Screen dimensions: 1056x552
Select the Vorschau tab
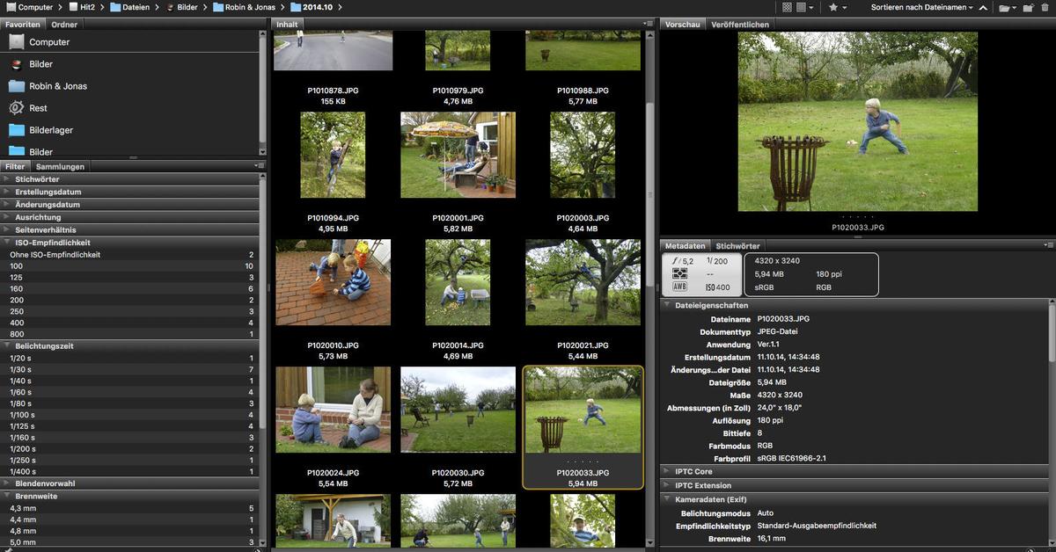coord(682,25)
